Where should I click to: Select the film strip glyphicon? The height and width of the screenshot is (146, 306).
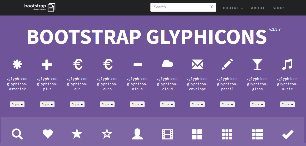[x=167, y=134]
